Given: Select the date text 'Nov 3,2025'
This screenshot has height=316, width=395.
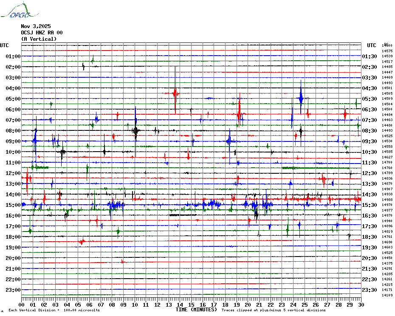Looking at the screenshot, I should [x=36, y=26].
